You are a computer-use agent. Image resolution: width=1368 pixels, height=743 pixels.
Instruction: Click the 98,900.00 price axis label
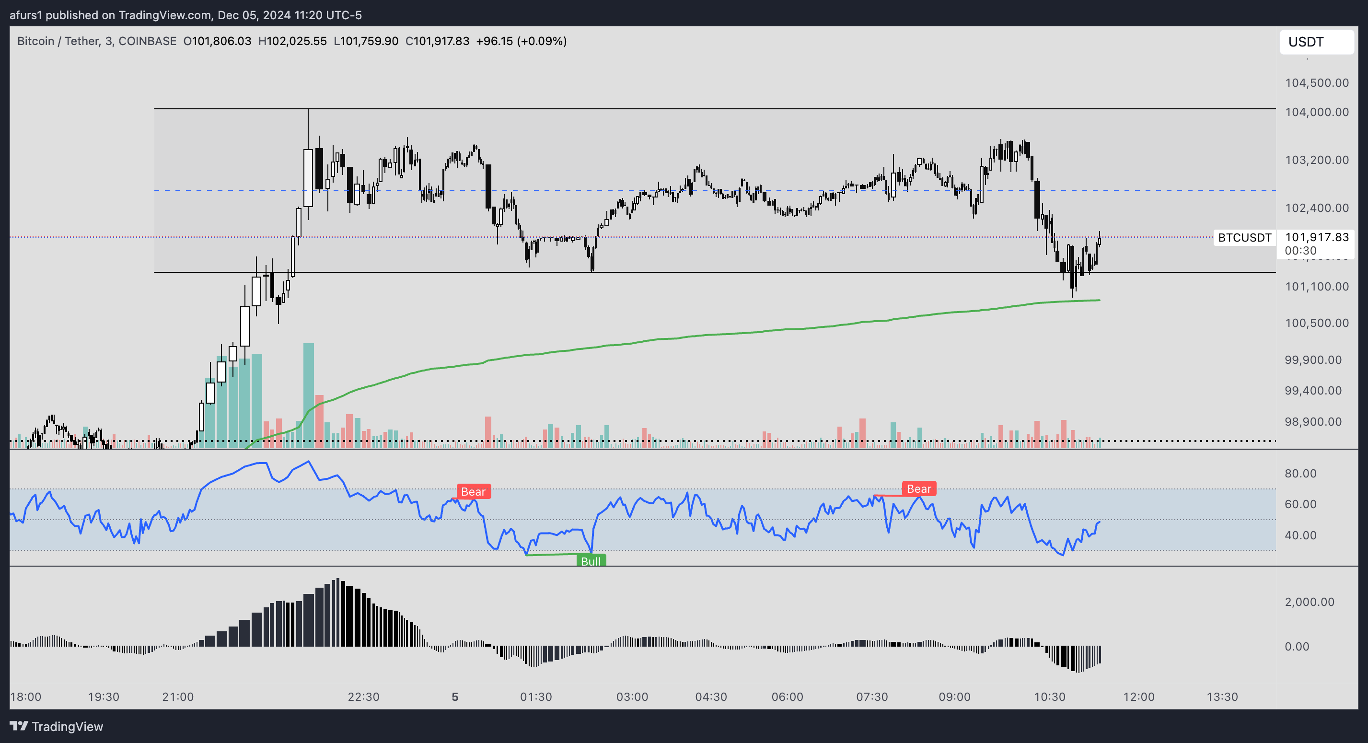(x=1313, y=422)
